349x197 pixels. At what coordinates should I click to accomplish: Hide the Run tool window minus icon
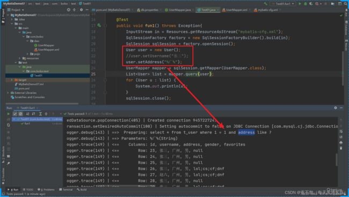pyautogui.click(x=341, y=108)
